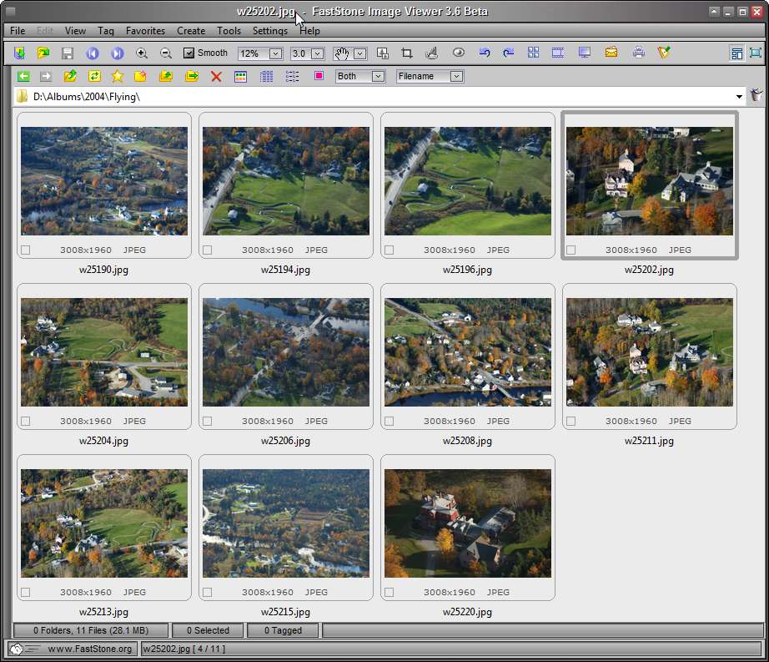Click the zoom in magnifier

click(142, 53)
